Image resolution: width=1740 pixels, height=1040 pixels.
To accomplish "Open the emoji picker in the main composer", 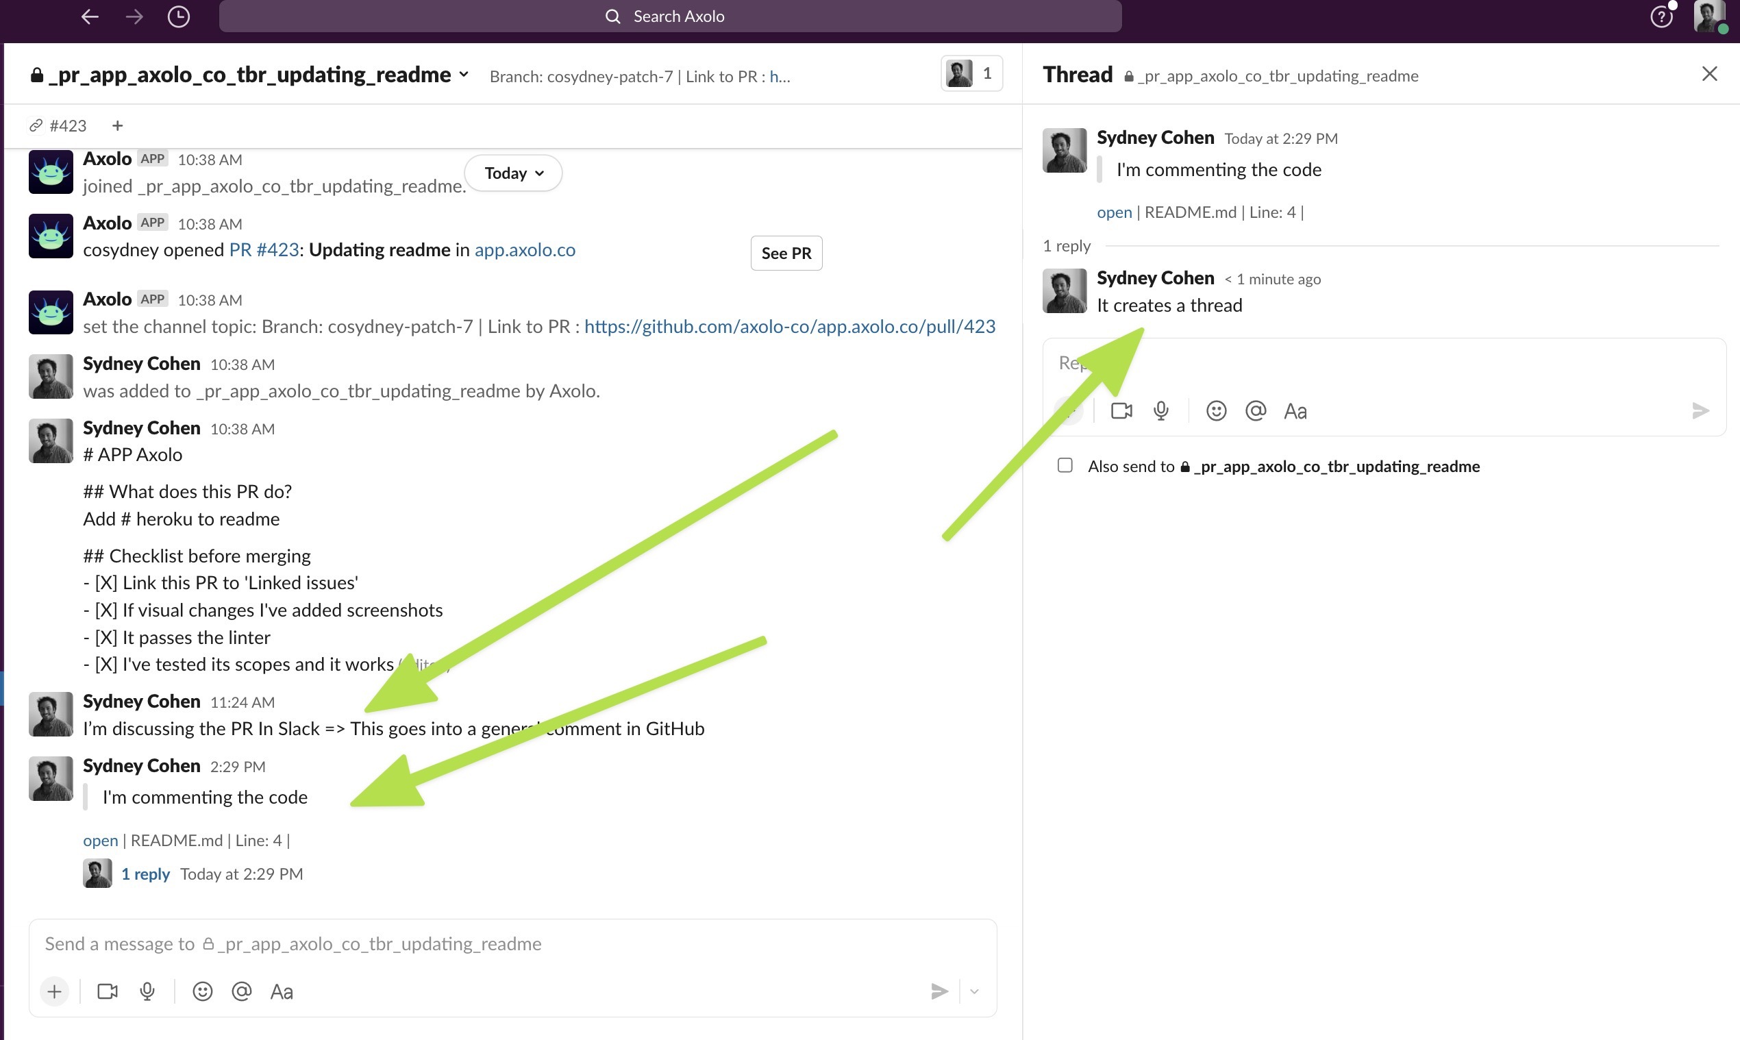I will [203, 991].
